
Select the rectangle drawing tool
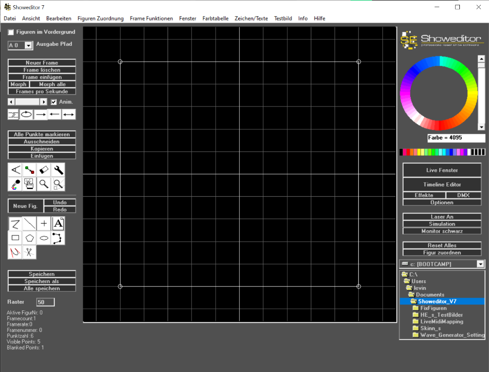coord(15,238)
